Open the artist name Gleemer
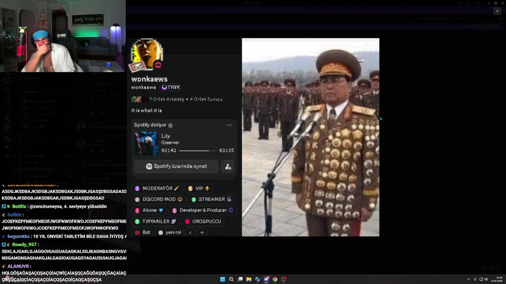Viewport: 506px width, 284px height. point(170,143)
